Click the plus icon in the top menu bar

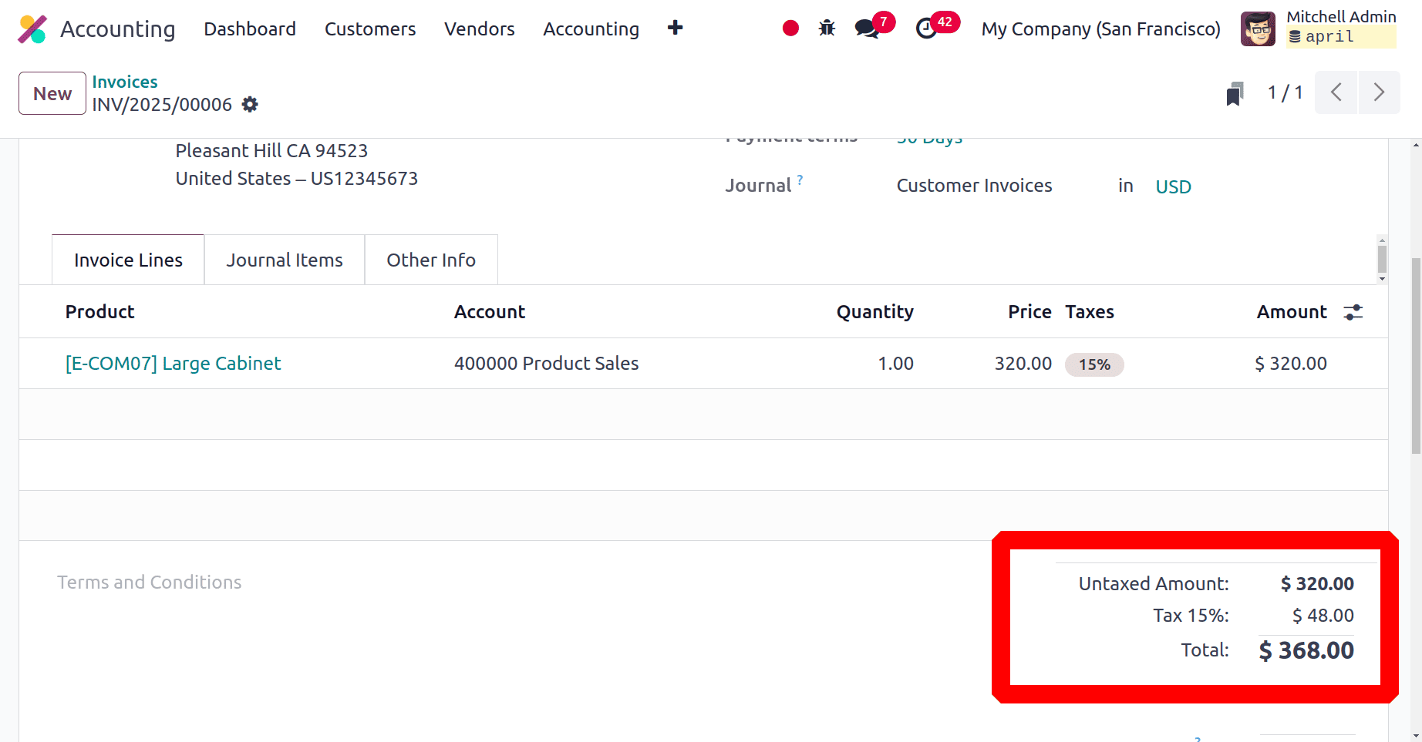pos(675,28)
